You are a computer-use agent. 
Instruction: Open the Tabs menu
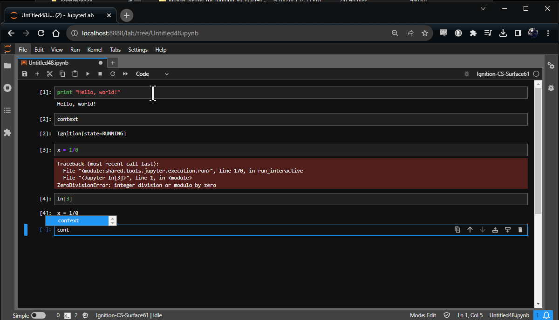pos(115,50)
